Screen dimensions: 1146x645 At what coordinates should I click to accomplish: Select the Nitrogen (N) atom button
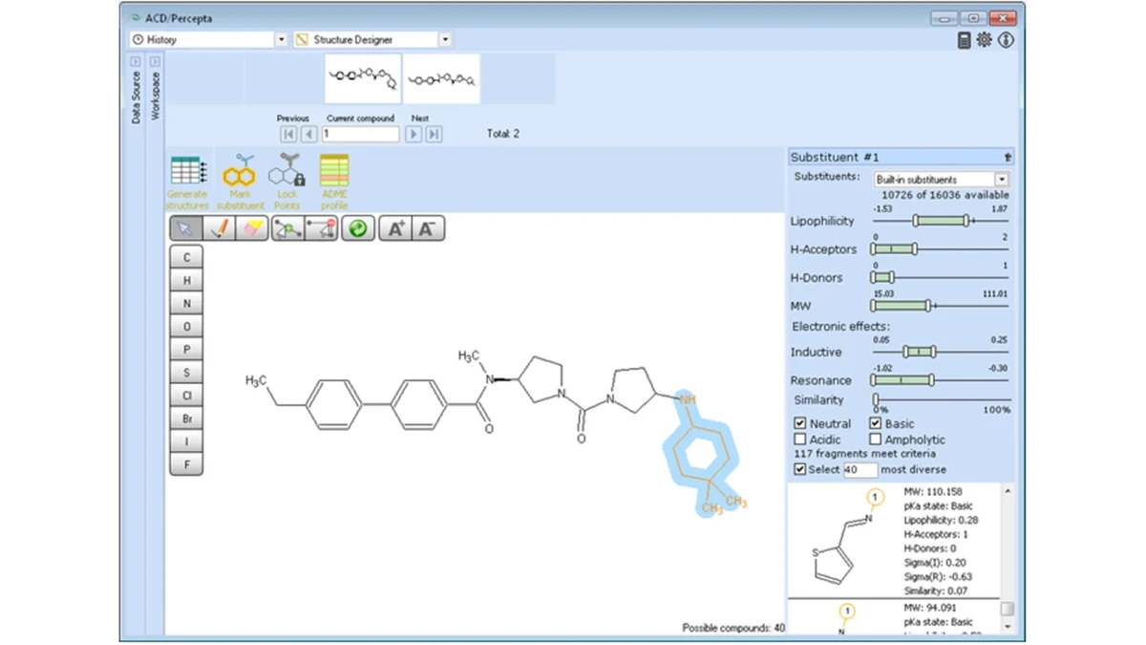pos(186,304)
